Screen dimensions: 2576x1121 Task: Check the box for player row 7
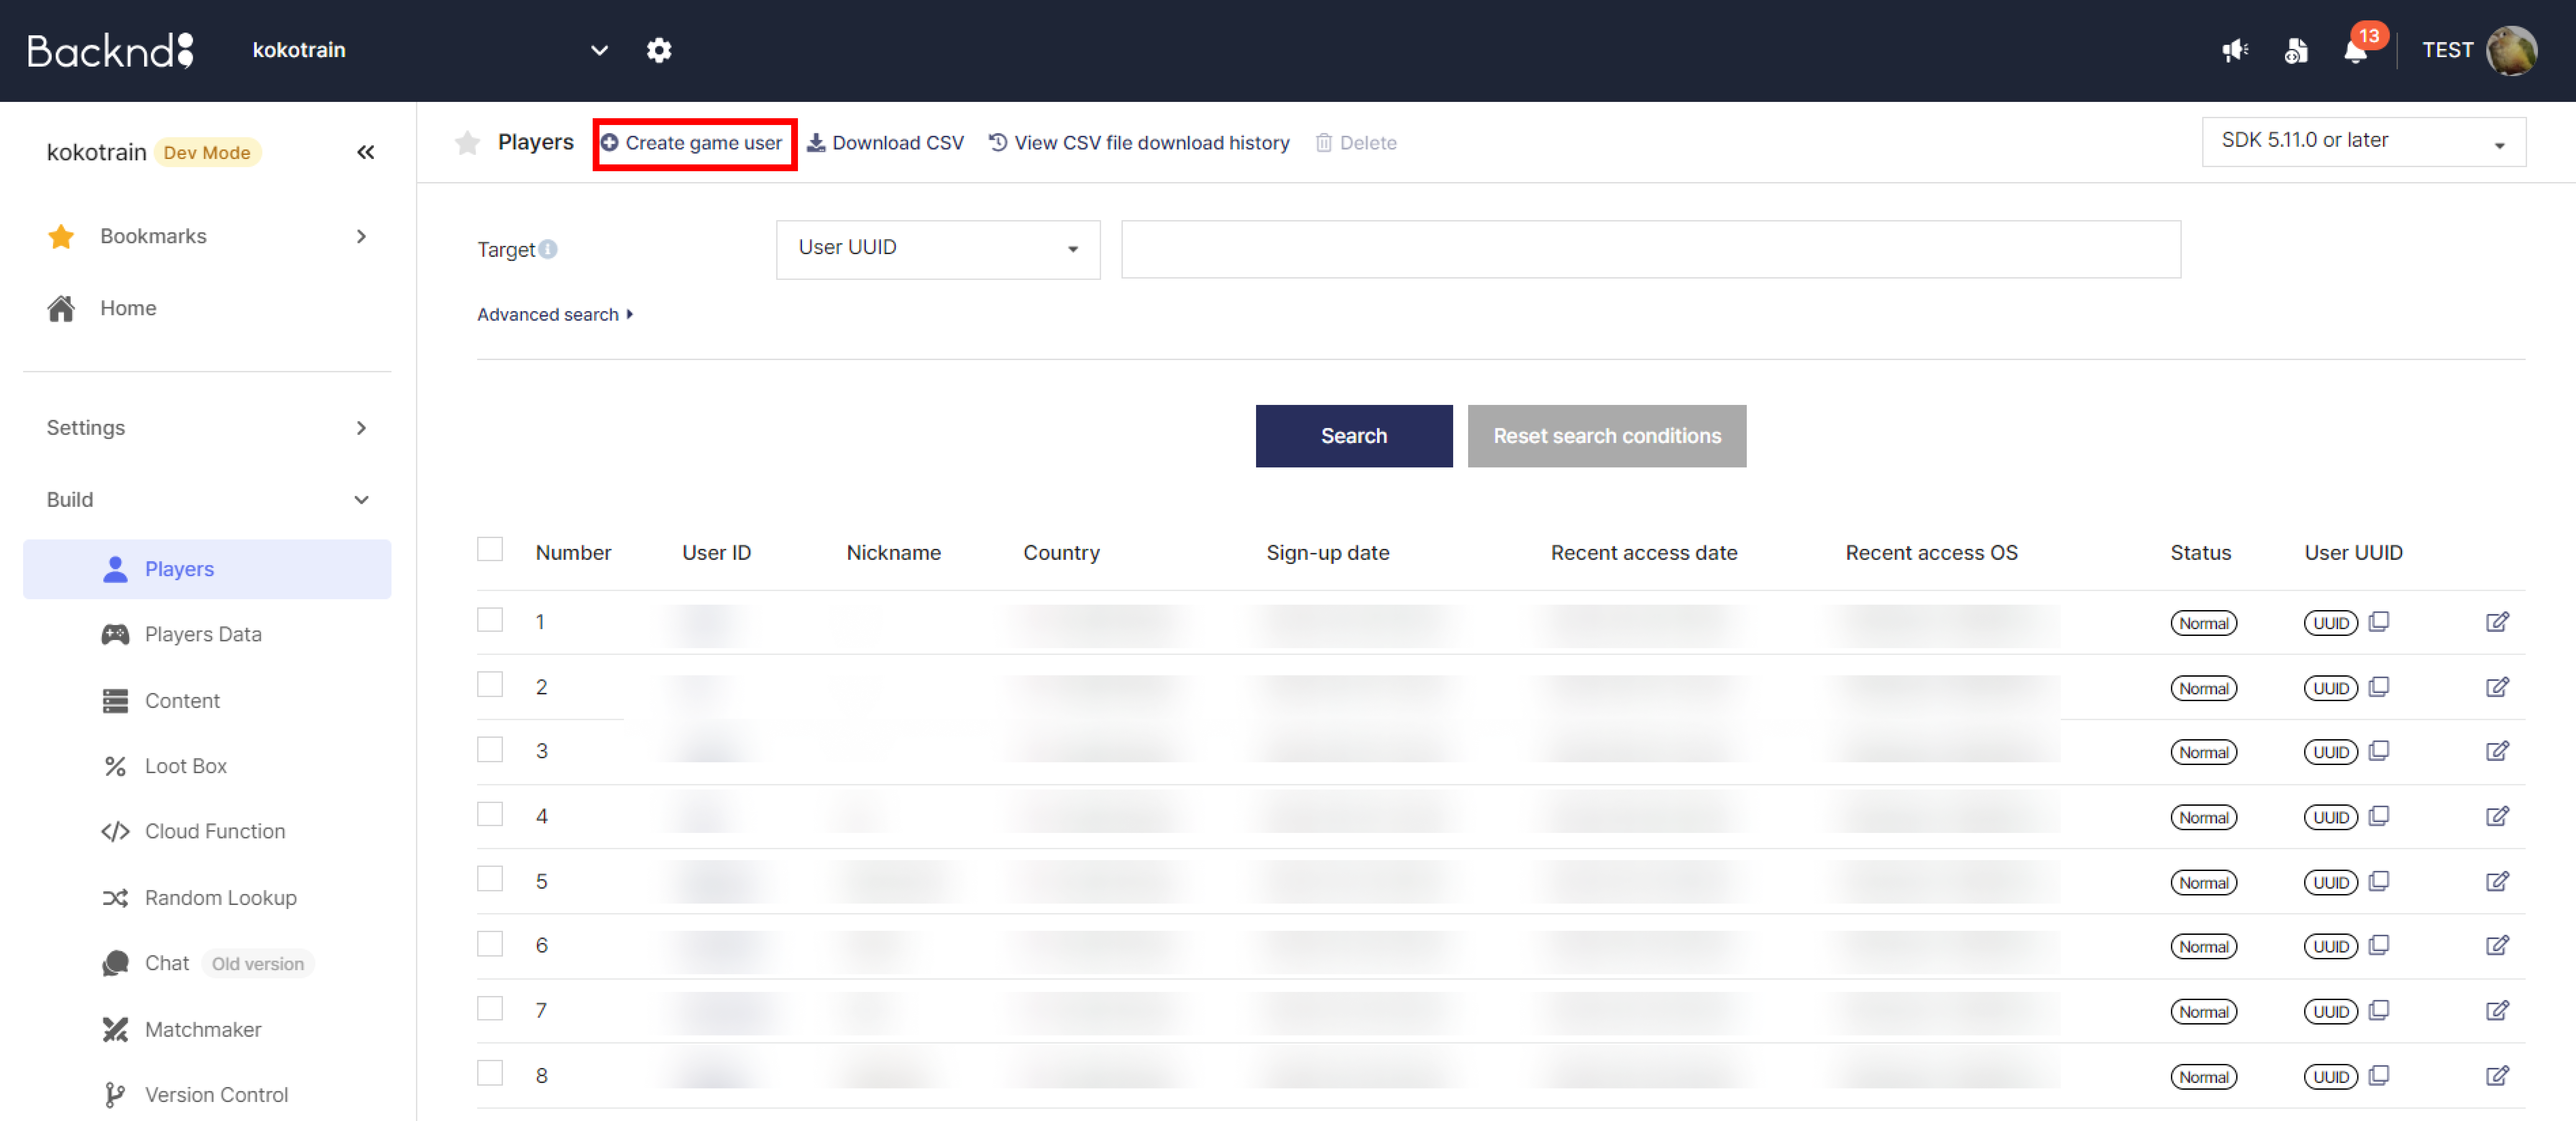490,1008
